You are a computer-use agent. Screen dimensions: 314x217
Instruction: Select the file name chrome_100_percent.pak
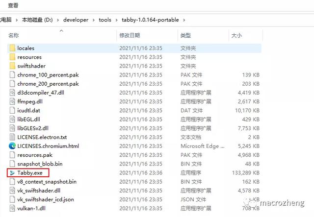point(48,75)
